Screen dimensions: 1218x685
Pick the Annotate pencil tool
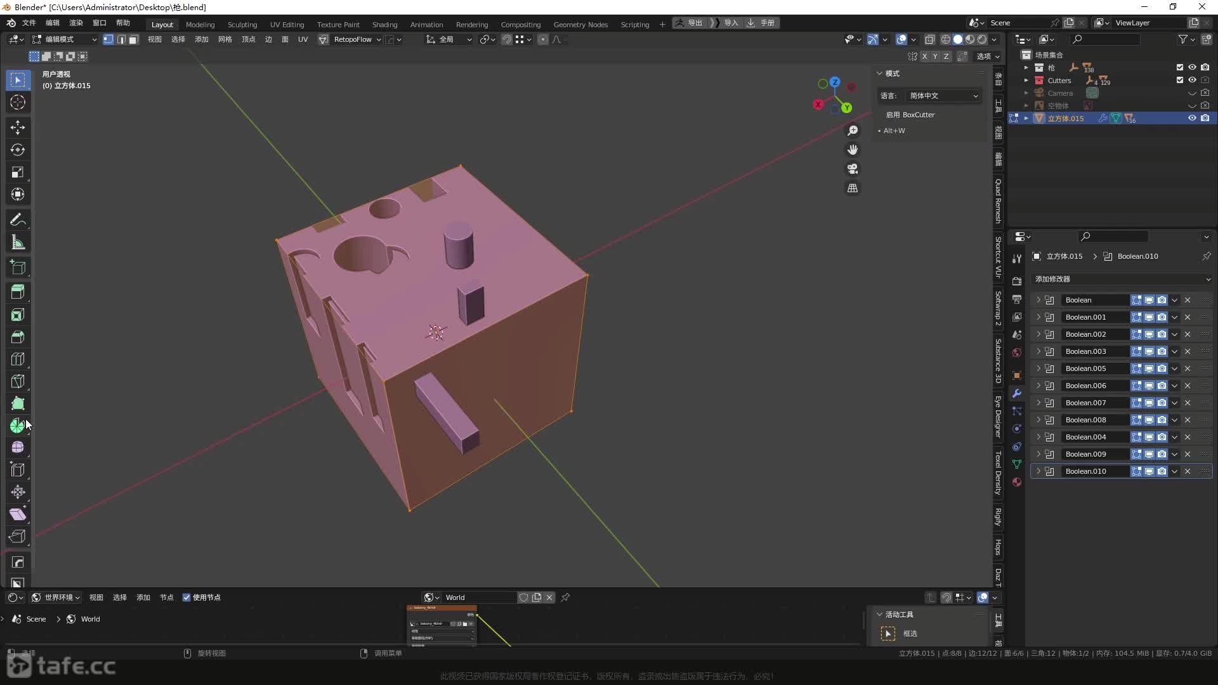[18, 220]
